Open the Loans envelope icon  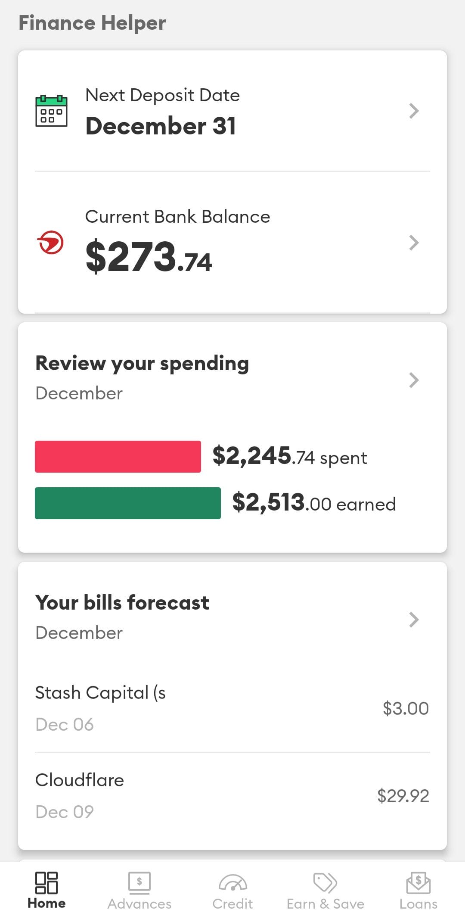418,882
